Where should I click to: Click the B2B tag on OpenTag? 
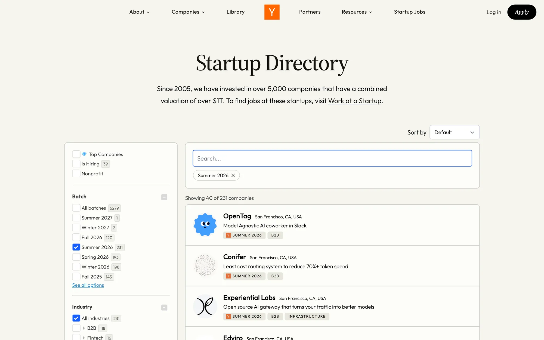[275, 235]
